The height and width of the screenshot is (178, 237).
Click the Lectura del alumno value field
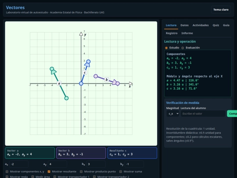(x=203, y=114)
